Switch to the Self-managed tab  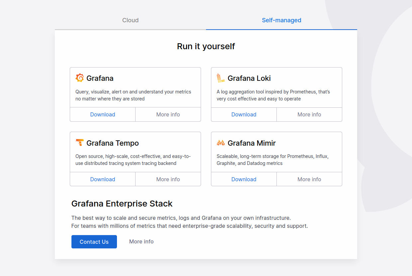(281, 20)
